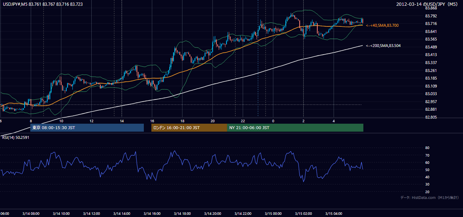
Task: Click the 83.489 price axis label
Action: pyautogui.click(x=431, y=47)
